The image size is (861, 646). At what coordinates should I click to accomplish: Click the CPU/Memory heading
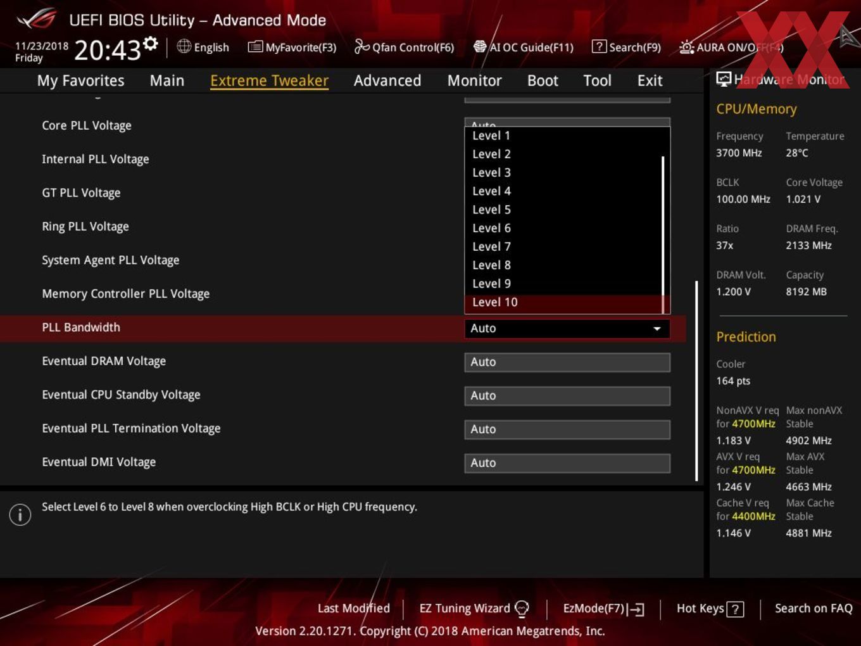[x=757, y=109]
